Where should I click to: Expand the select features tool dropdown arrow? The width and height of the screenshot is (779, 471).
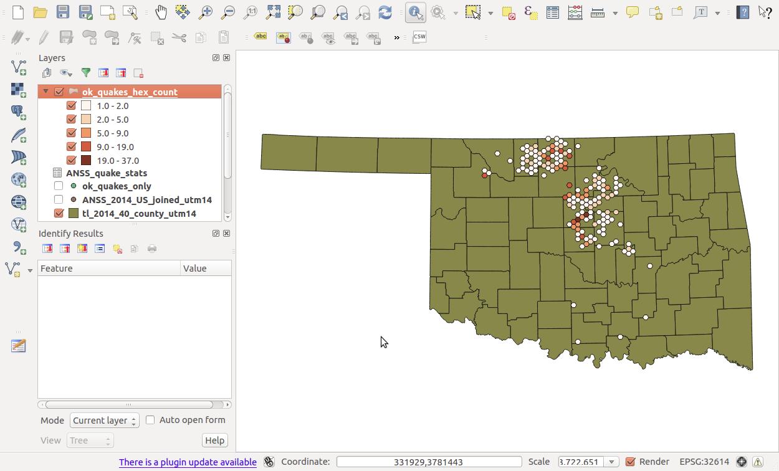(490, 12)
